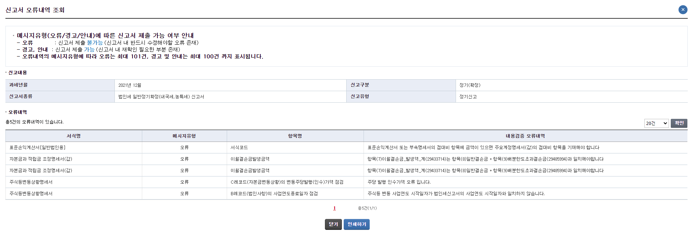Click the 메시지유형 column header
The height and width of the screenshot is (246, 691).
click(x=184, y=136)
